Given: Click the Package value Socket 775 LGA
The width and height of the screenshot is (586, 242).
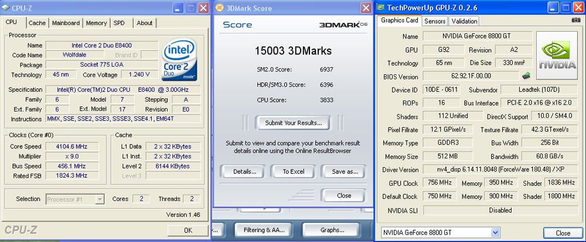Looking at the screenshot, I should [101, 64].
